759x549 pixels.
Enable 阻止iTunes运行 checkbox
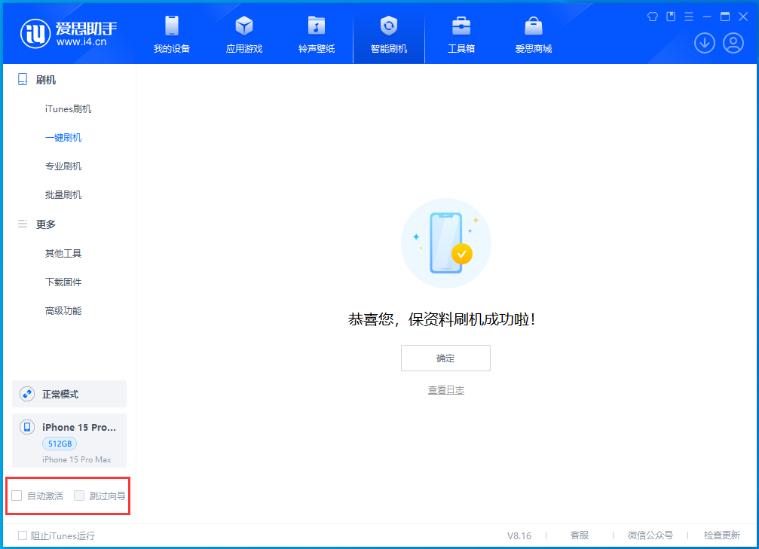point(23,535)
